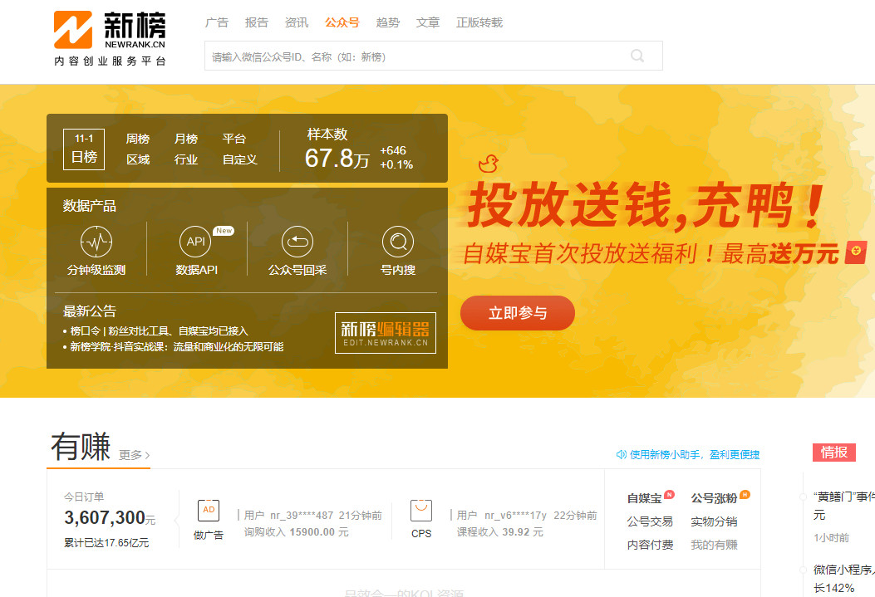Click the duck icon above the banner headline

(x=489, y=164)
